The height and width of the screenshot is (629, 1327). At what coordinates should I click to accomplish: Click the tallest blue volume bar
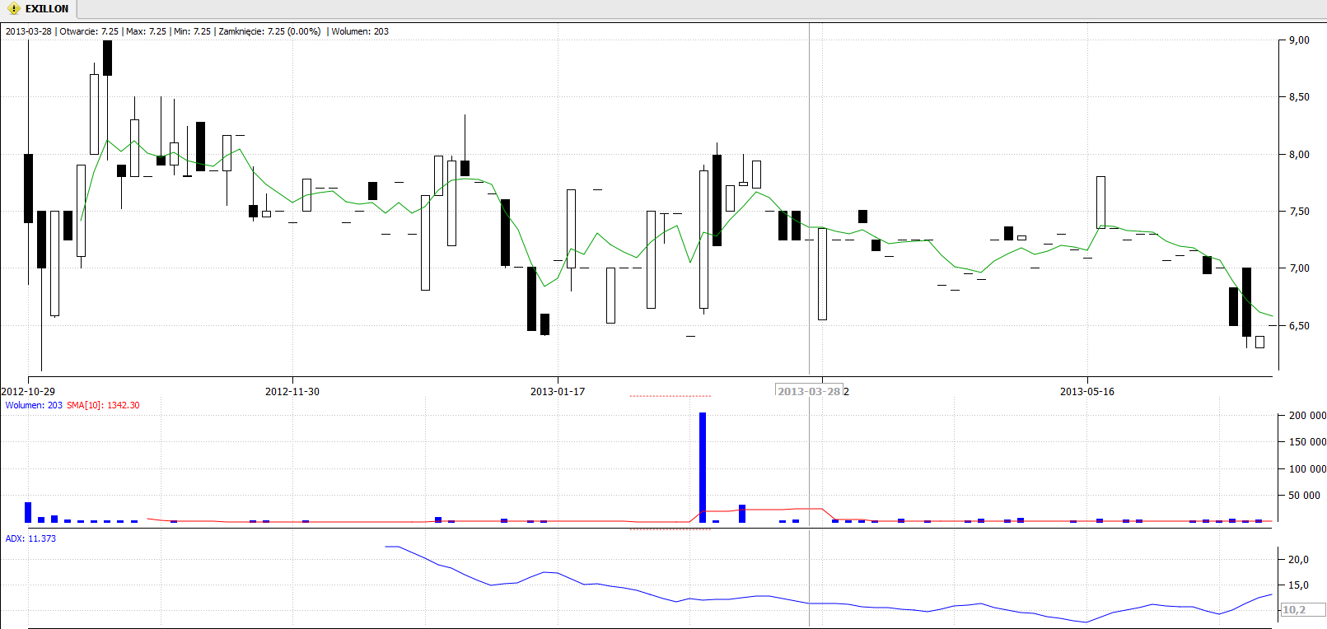coord(703,468)
